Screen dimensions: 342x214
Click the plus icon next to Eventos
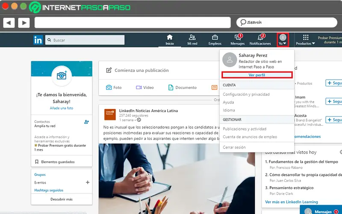tap(88, 182)
